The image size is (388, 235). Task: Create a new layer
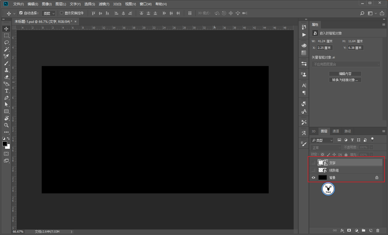click(371, 230)
